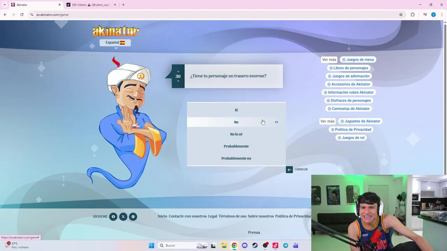This screenshot has width=447, height=251.
Task: Open the Juegos de mesa link
Action: [358, 60]
